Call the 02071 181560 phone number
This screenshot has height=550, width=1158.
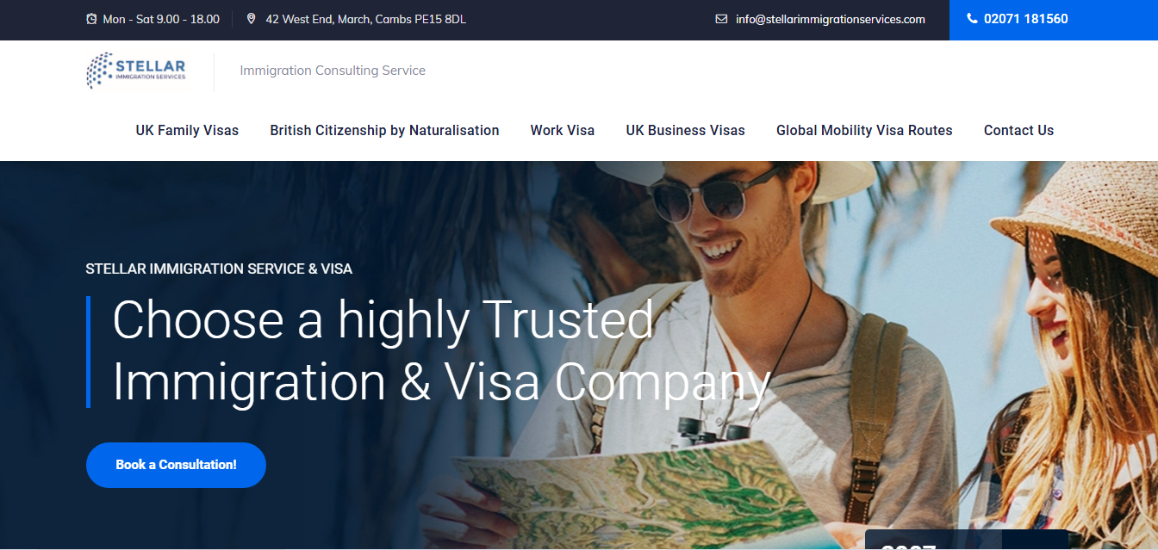pyautogui.click(x=1025, y=19)
